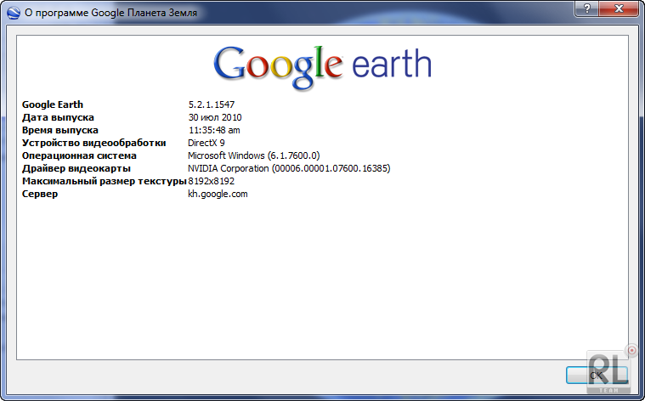Click the kh.google.com server address
The width and height of the screenshot is (645, 401).
coord(218,194)
